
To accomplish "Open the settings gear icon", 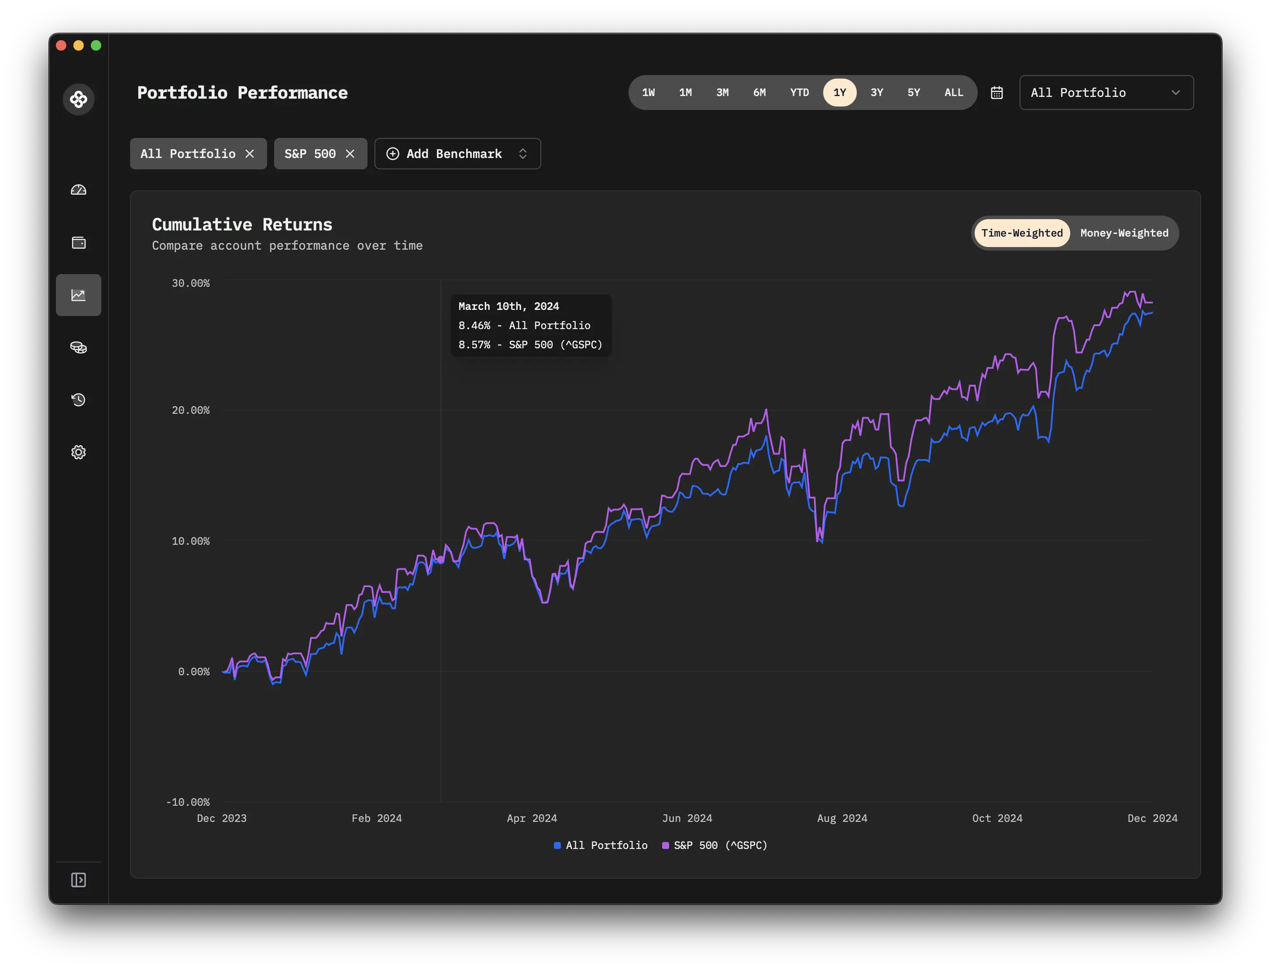I will click(79, 452).
